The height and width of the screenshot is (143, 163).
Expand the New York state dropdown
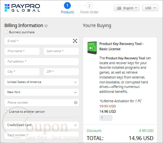coord(42,92)
